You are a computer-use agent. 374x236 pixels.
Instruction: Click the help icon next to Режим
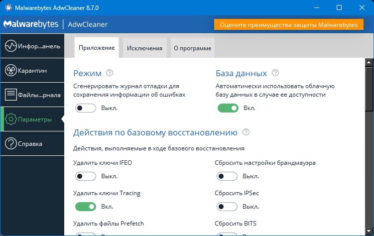(x=110, y=73)
